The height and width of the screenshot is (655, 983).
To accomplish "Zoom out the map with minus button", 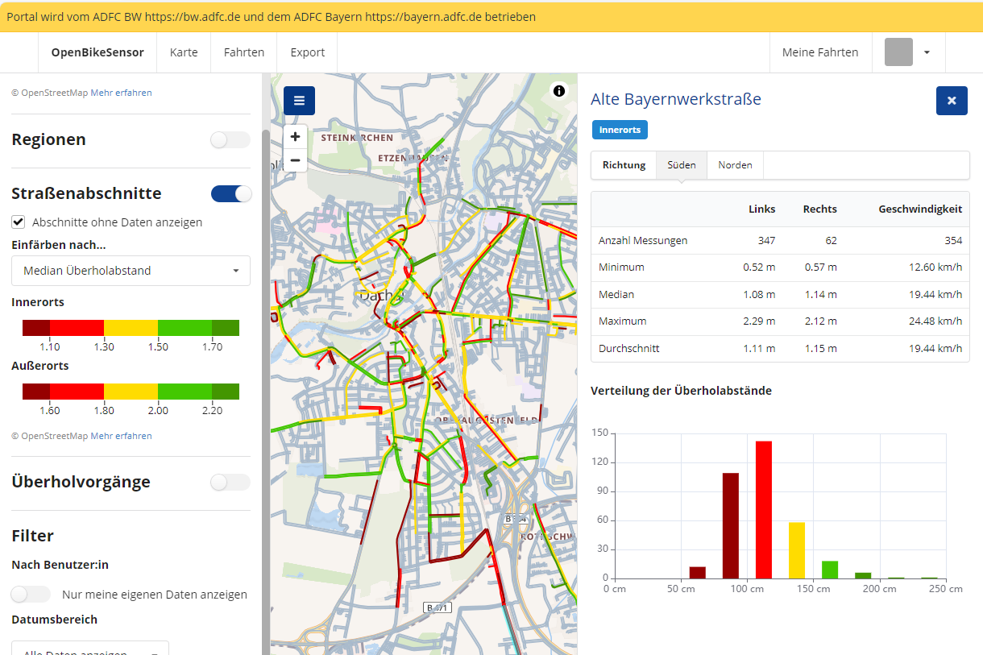I will (295, 160).
